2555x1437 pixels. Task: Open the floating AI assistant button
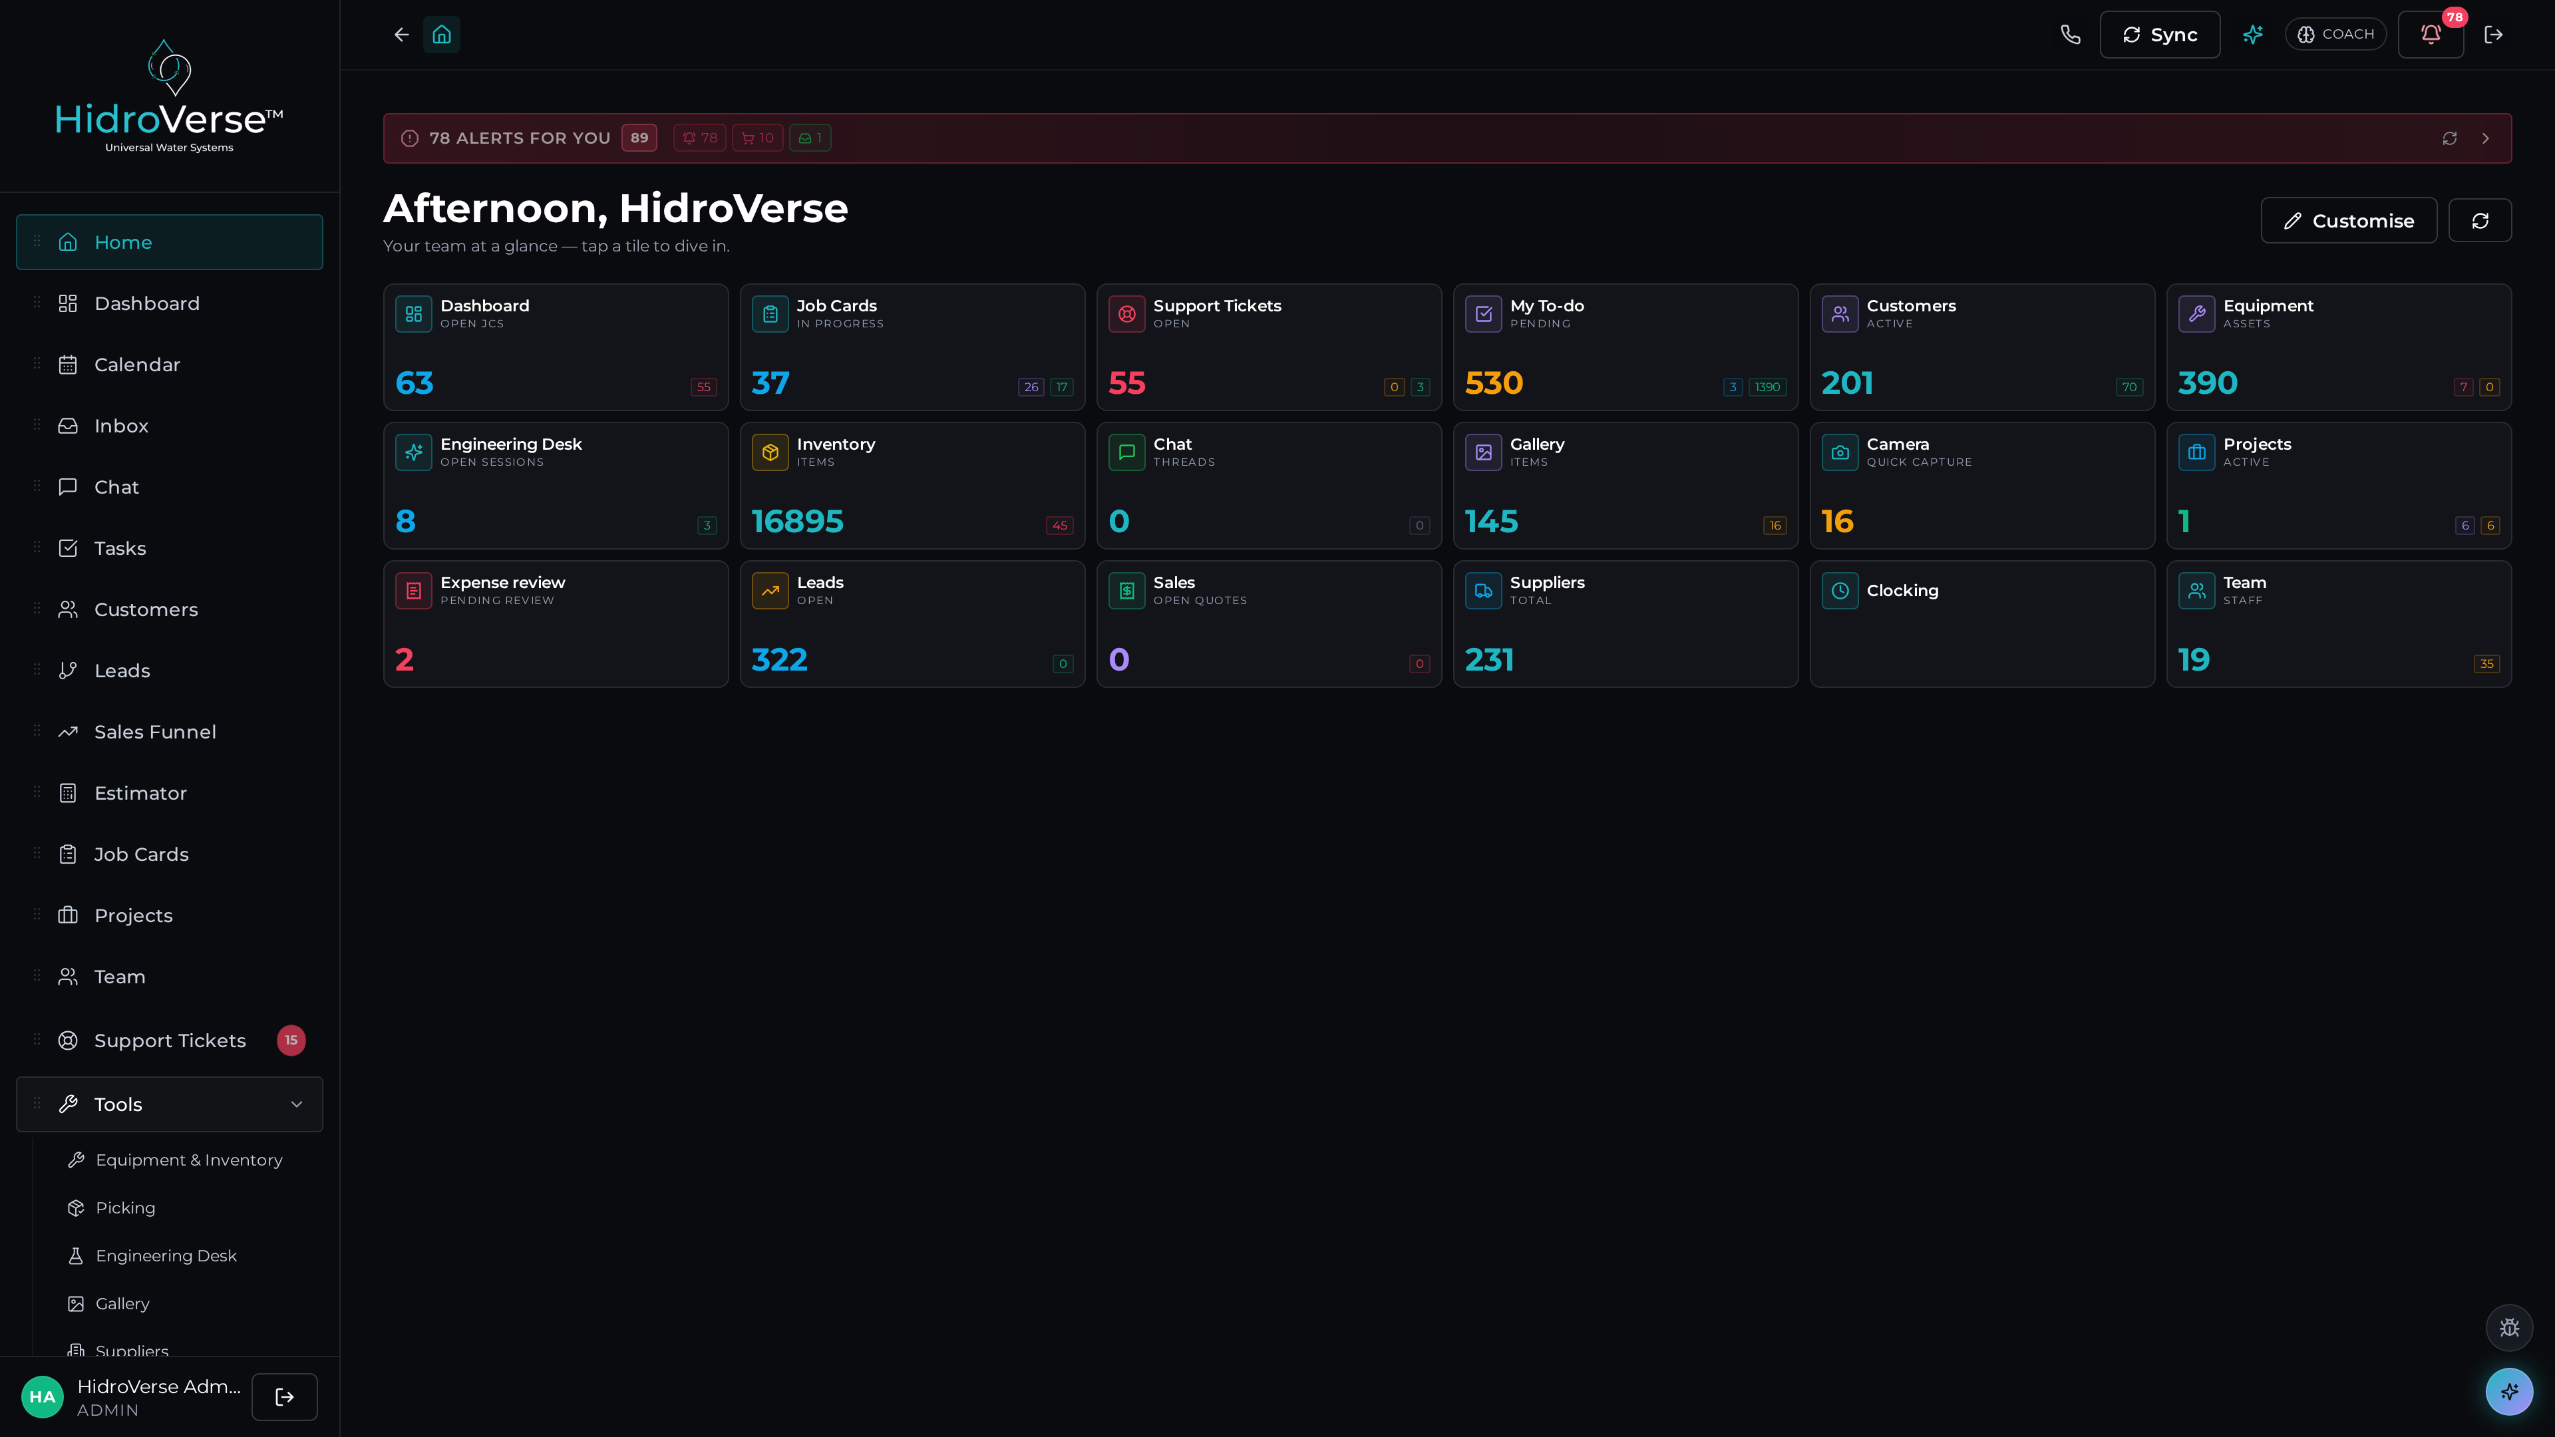pyautogui.click(x=2509, y=1391)
